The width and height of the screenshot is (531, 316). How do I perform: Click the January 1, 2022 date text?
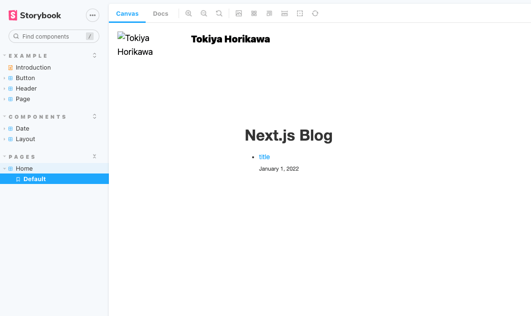[x=279, y=169]
